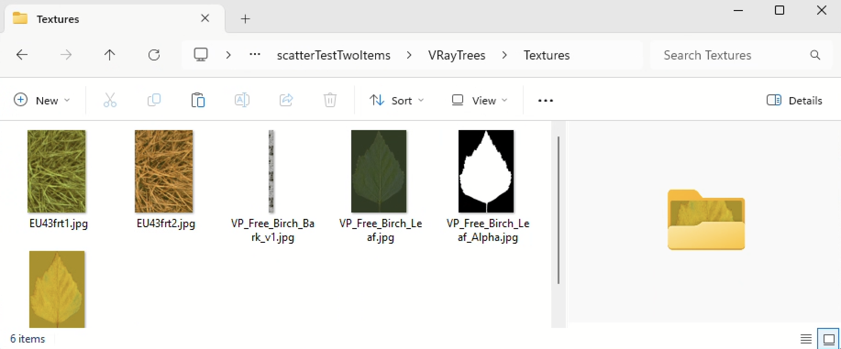Click the Share icon
This screenshot has width=841, height=349.
click(286, 100)
